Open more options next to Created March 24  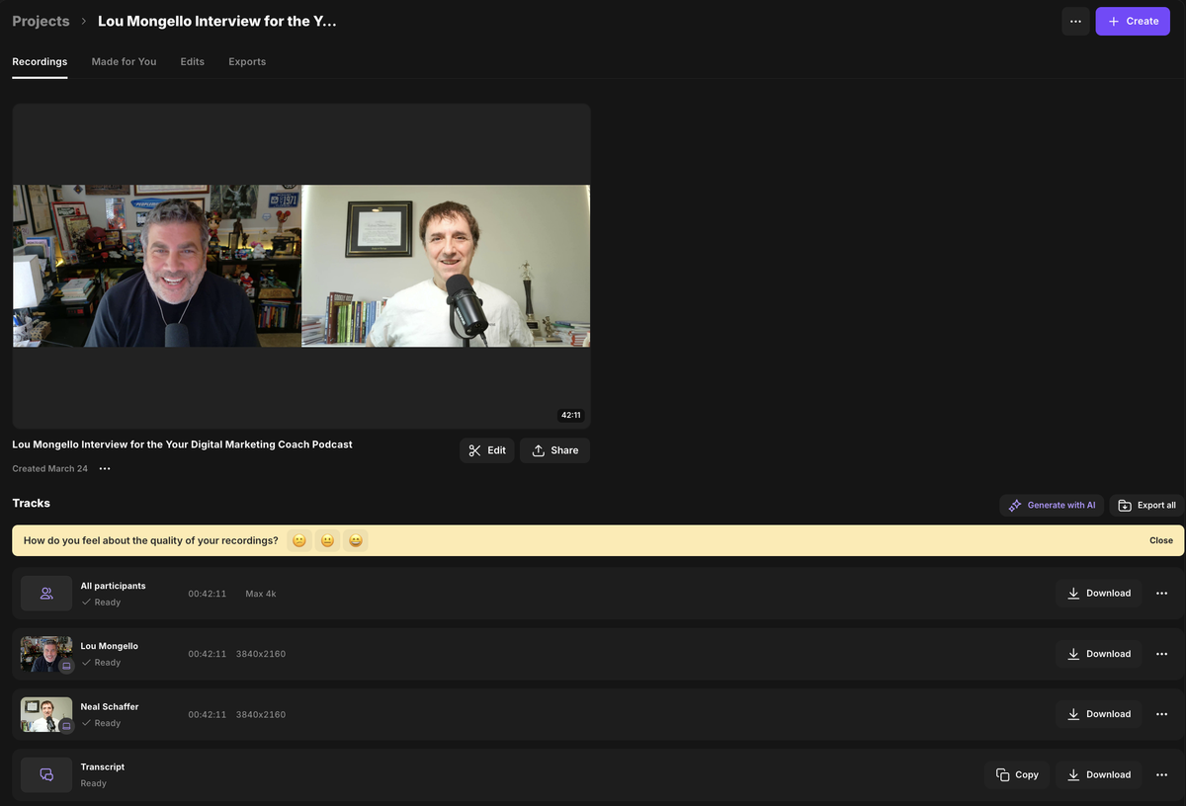(105, 468)
